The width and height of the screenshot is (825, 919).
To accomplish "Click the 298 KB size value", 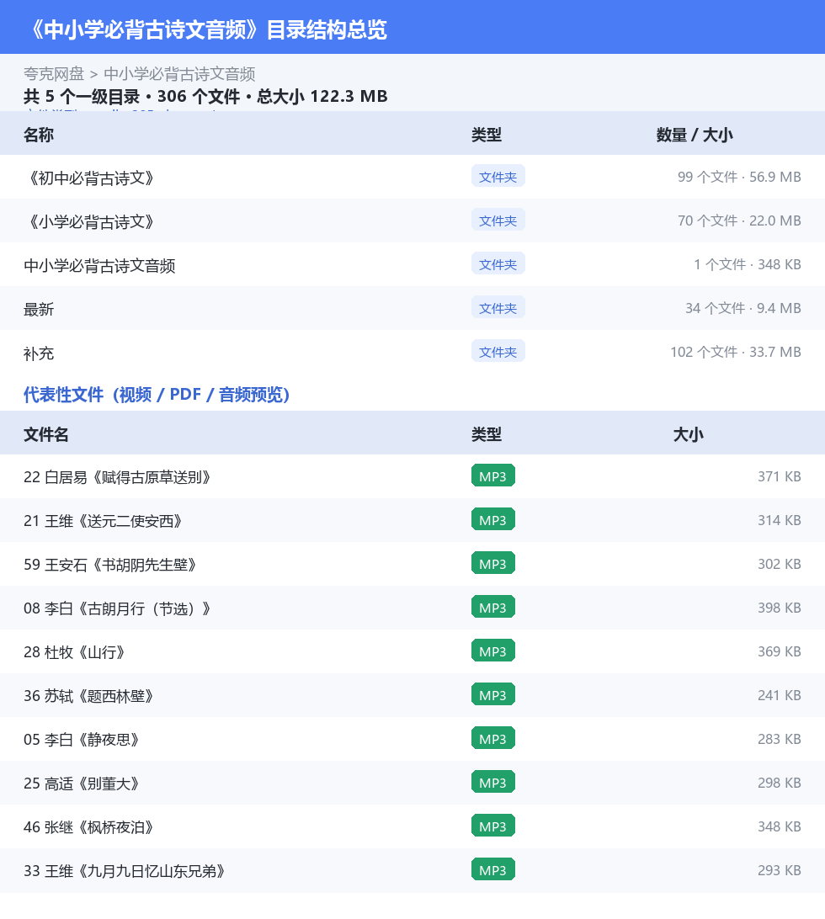I will pyautogui.click(x=780, y=783).
